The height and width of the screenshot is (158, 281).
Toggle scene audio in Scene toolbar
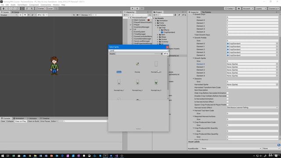click(x=29, y=15)
